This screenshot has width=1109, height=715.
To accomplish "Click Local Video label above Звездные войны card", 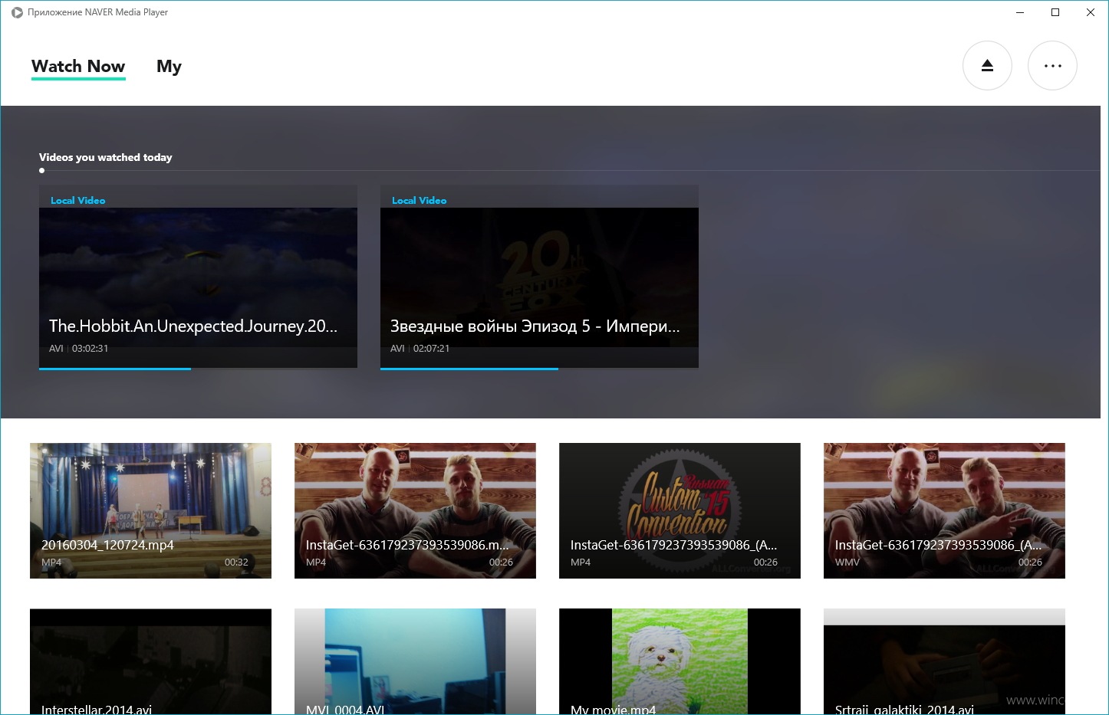I will (420, 200).
